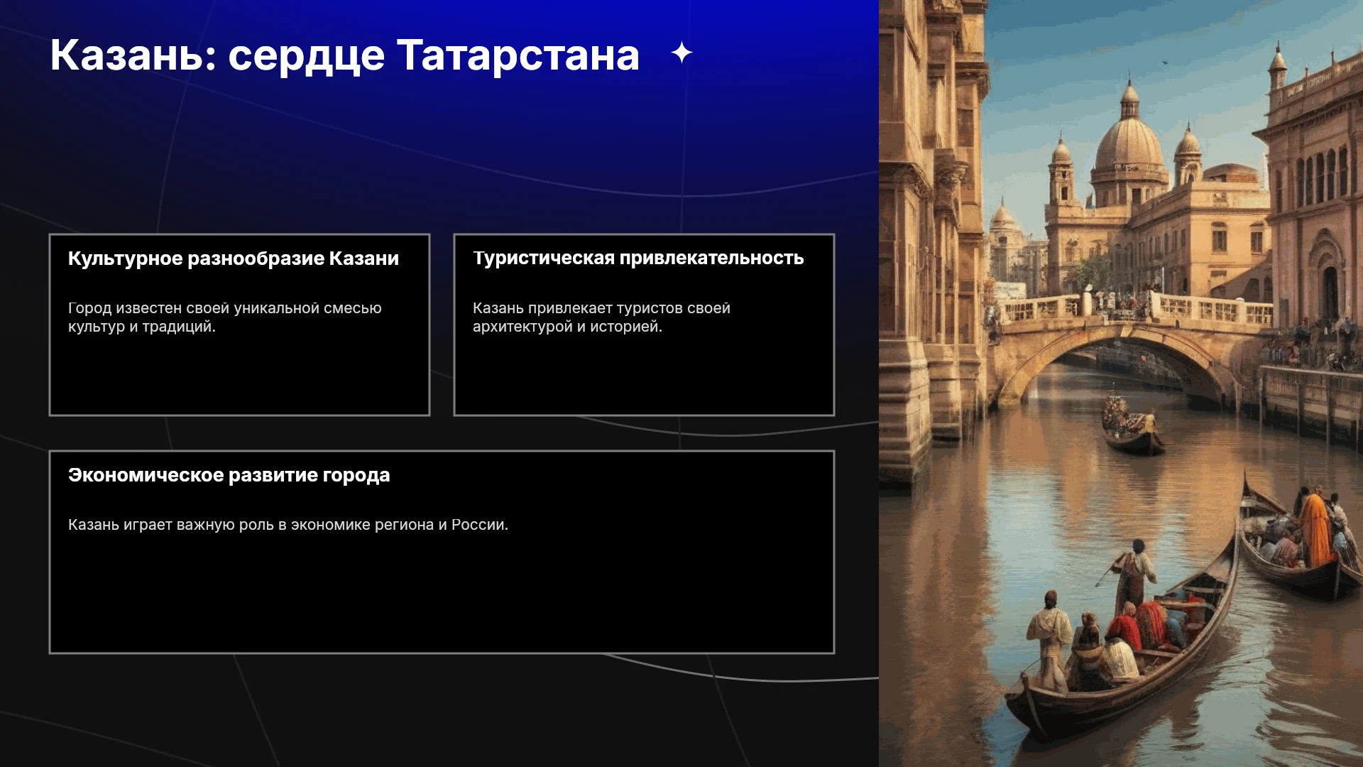Select the tourist attractiveness card box
This screenshot has width=1363, height=767.
tap(644, 325)
